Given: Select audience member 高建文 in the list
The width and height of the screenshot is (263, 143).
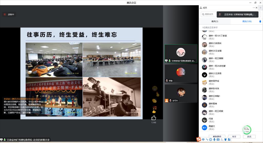Looking at the screenshot, I should pyautogui.click(x=212, y=126).
